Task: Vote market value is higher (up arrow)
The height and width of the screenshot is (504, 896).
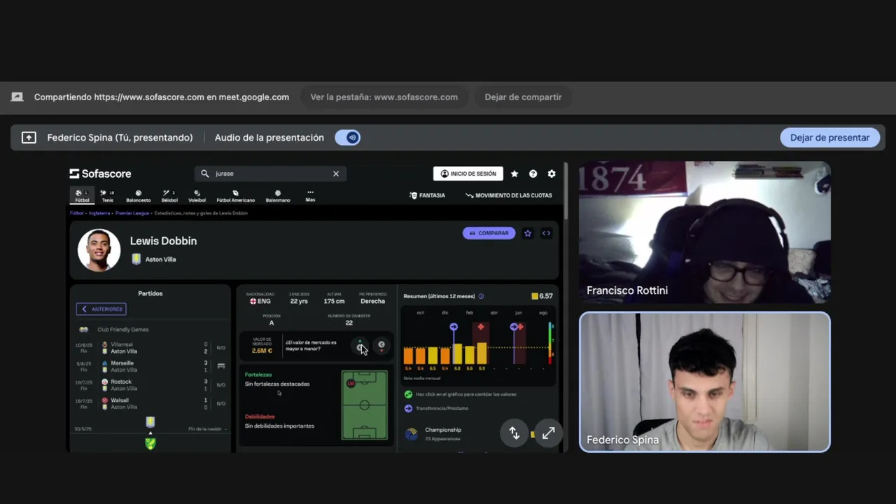Action: coord(360,345)
